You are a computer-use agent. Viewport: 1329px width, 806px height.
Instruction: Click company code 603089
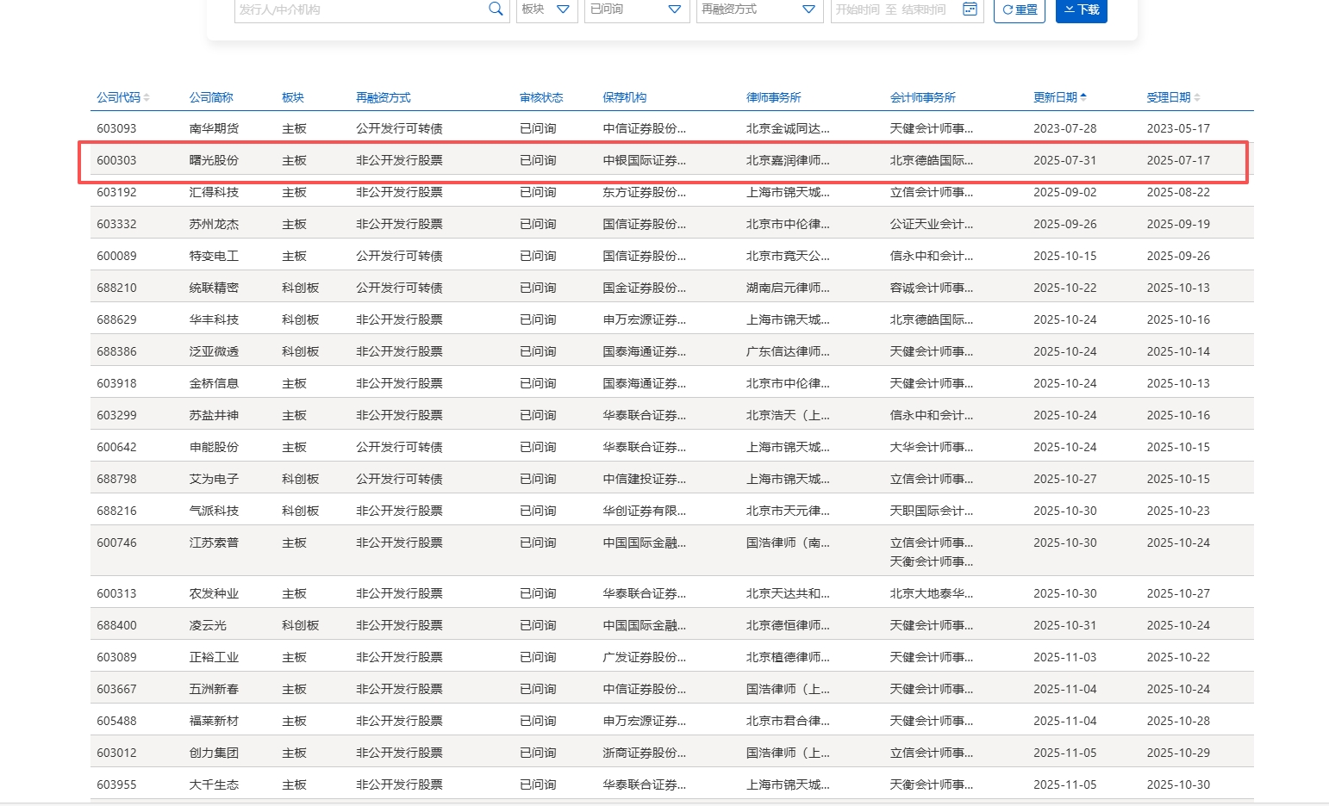click(x=116, y=657)
